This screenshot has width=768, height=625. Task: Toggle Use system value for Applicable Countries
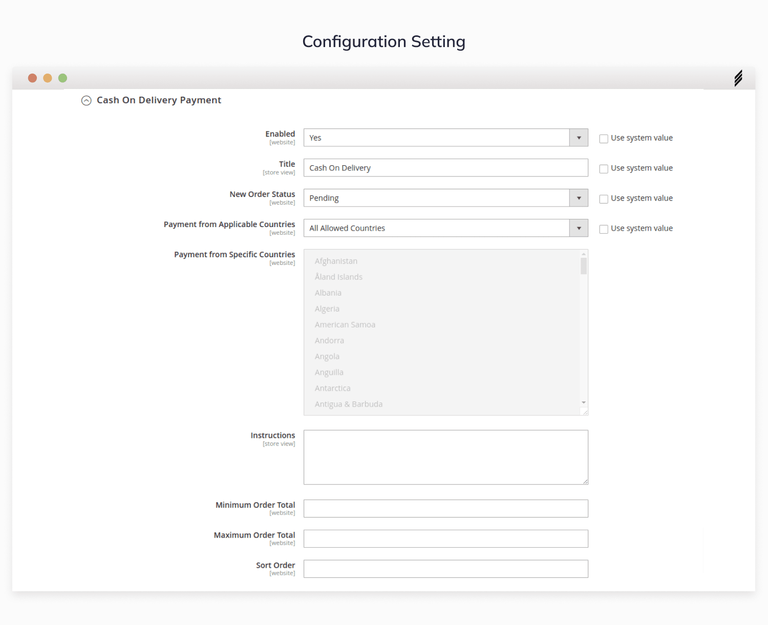[x=604, y=229]
